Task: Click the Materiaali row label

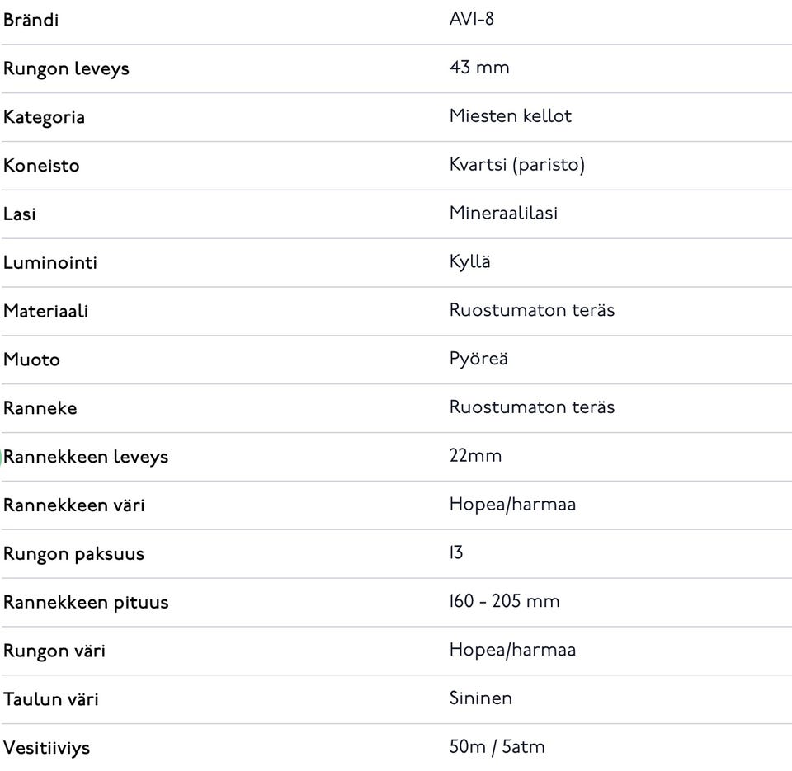Action: (45, 312)
